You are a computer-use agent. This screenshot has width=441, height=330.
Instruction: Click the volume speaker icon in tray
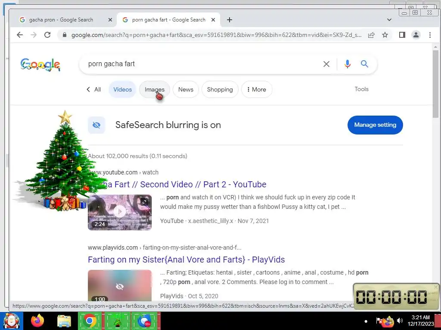pyautogui.click(x=400, y=321)
